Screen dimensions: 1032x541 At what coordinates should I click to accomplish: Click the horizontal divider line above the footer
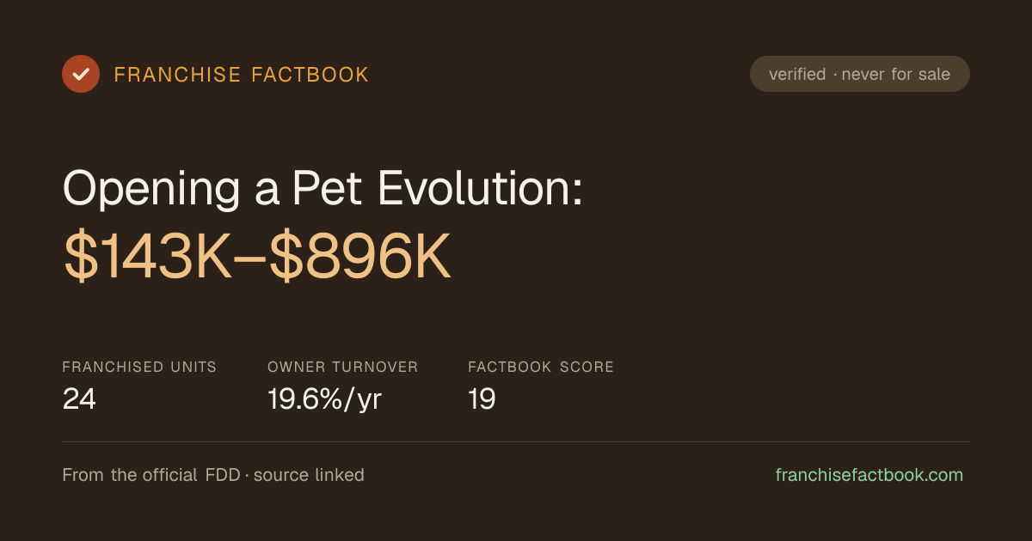(516, 442)
